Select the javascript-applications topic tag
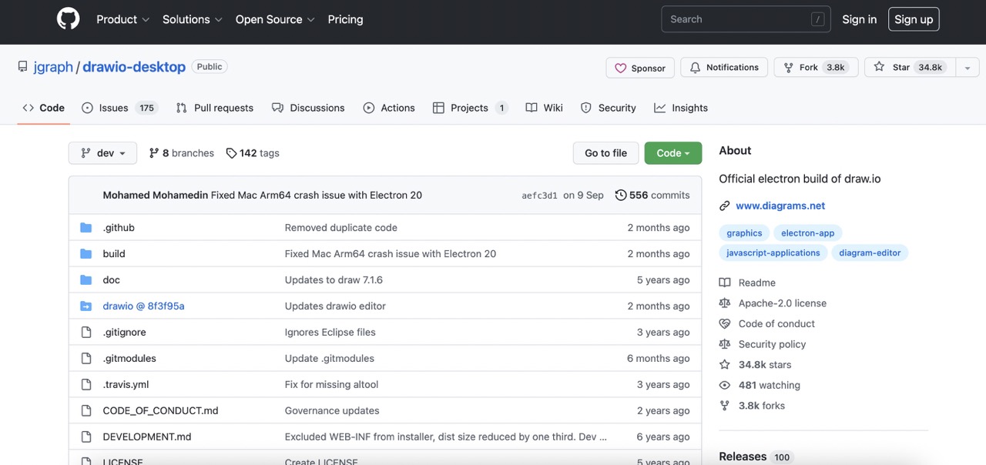Viewport: 986px width, 465px height. pos(773,253)
